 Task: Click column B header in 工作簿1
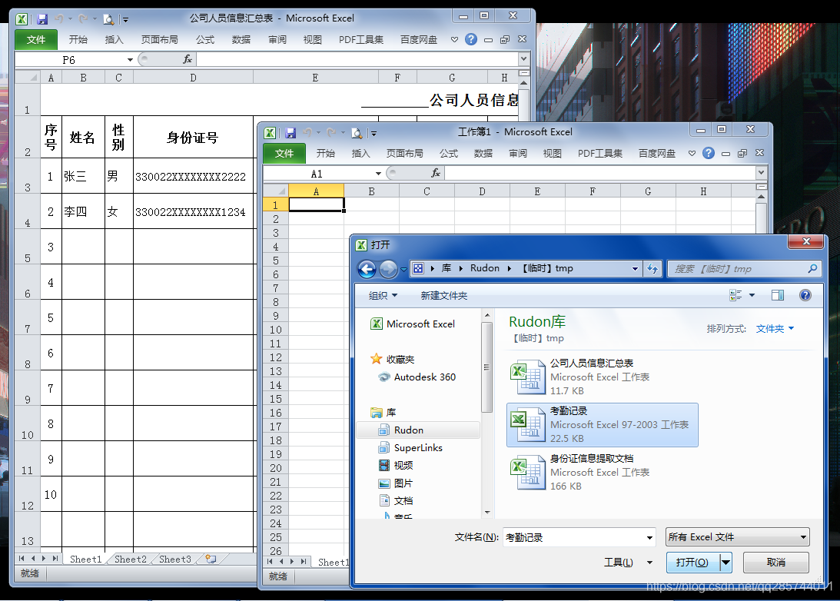[371, 191]
